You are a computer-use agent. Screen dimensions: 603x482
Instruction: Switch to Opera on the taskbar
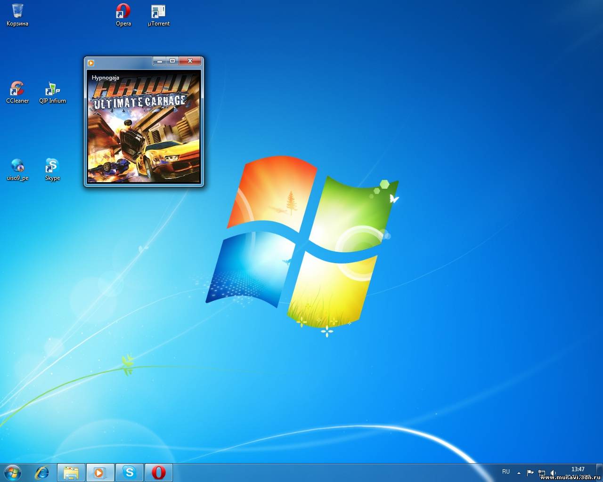click(158, 472)
